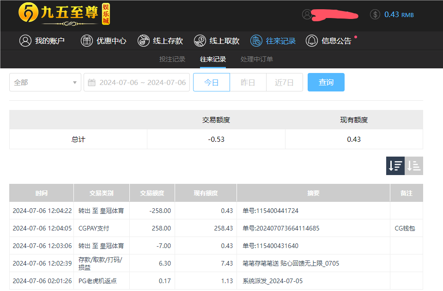
Task: Select the 昨日 filter option
Action: [x=248, y=82]
